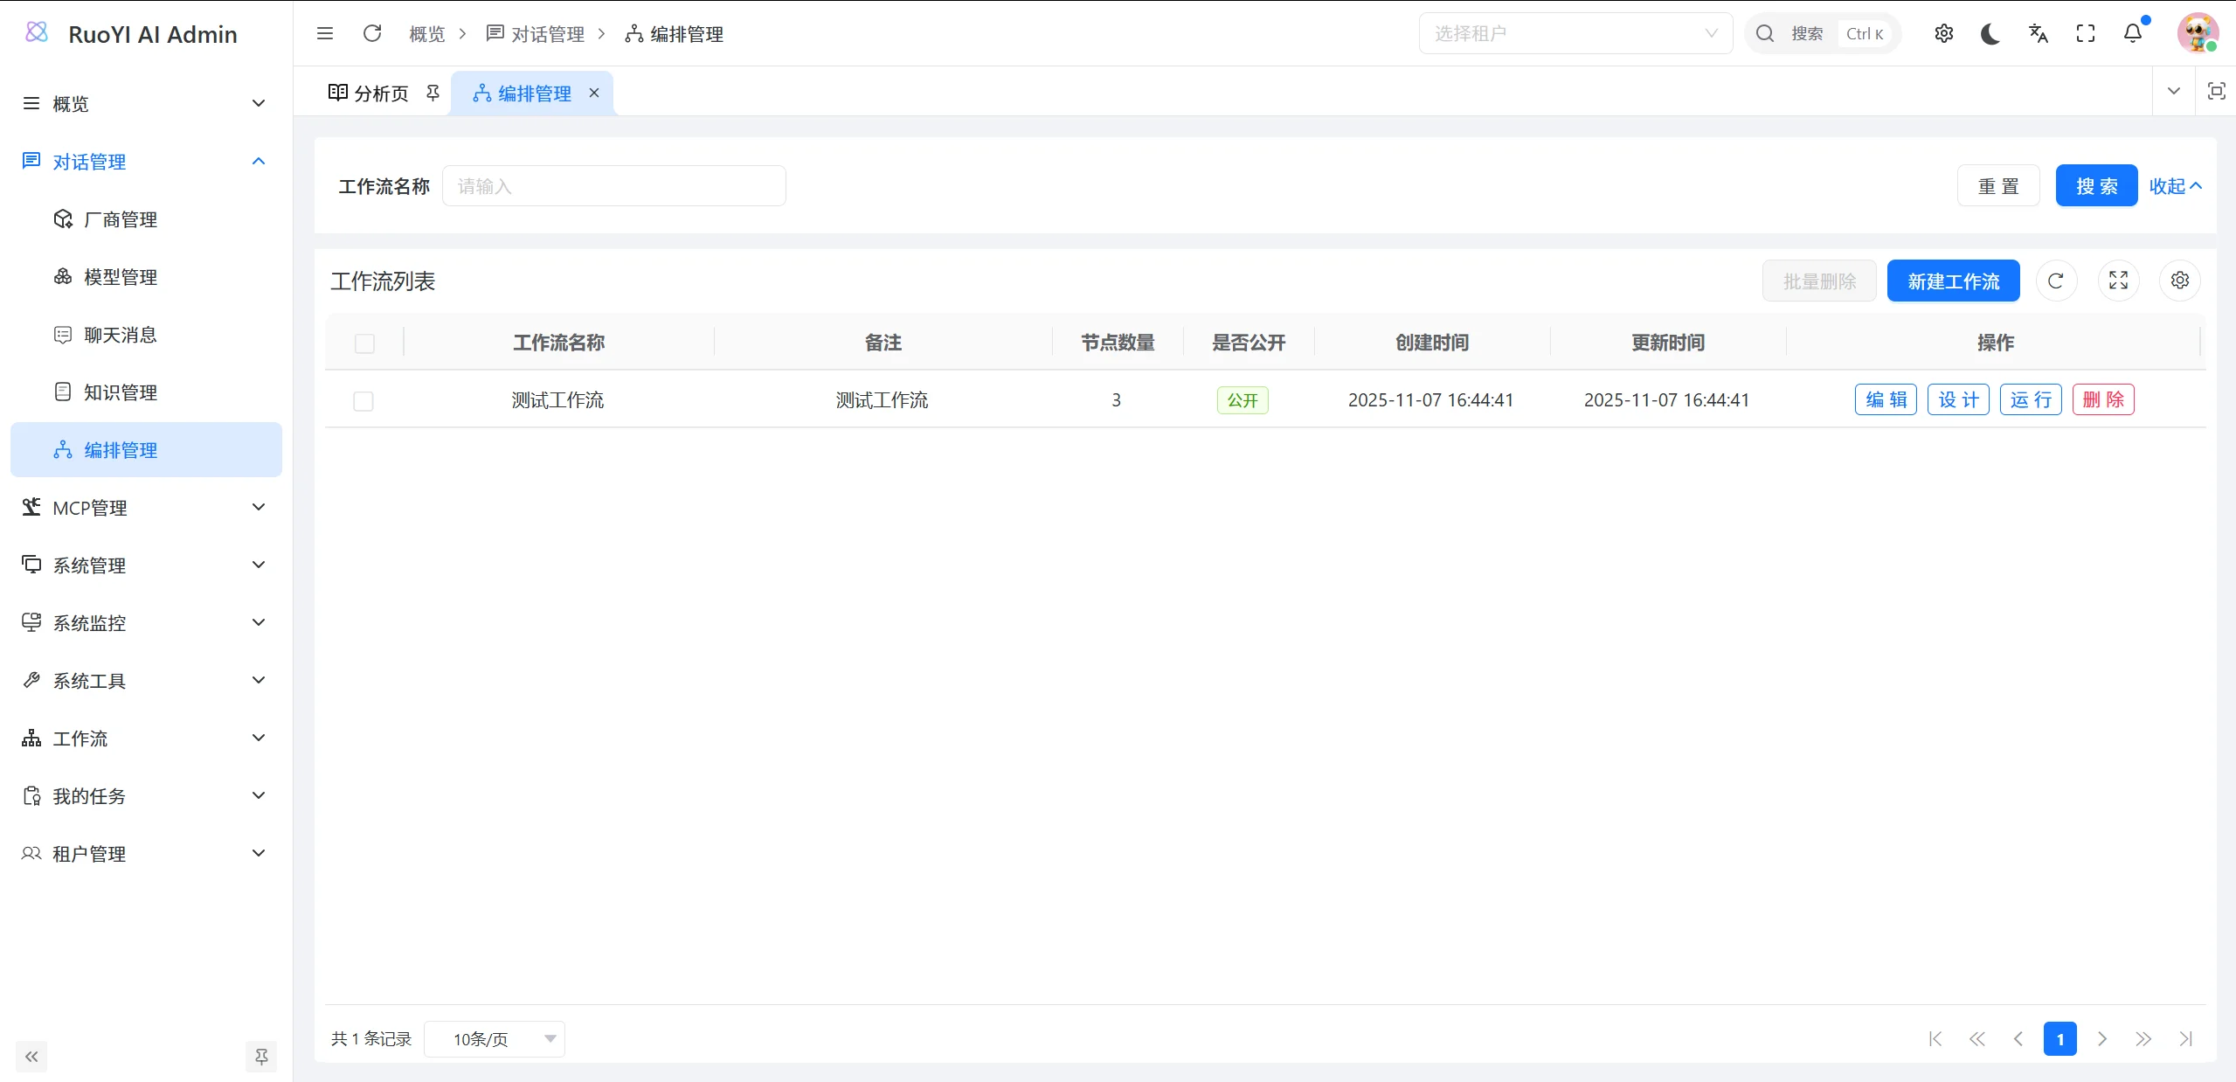Viewport: 2236px width, 1082px height.
Task: Click 设计 to design 测试工作流
Action: pos(1957,399)
